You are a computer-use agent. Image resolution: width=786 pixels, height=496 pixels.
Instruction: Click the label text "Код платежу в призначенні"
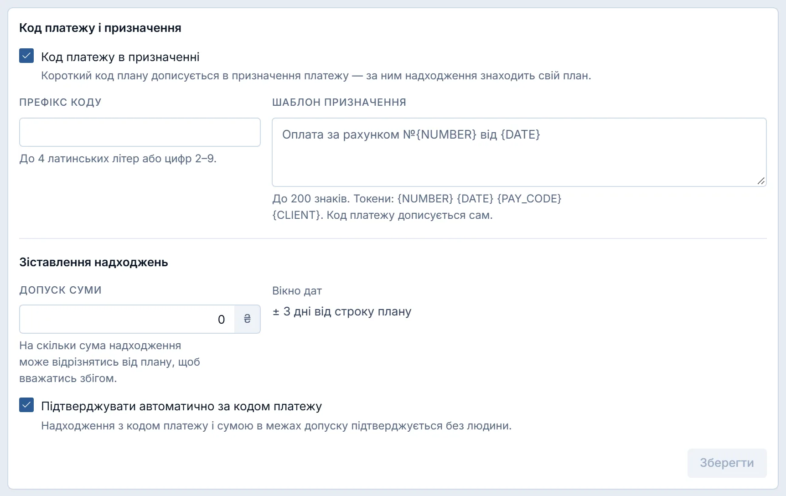tap(120, 57)
